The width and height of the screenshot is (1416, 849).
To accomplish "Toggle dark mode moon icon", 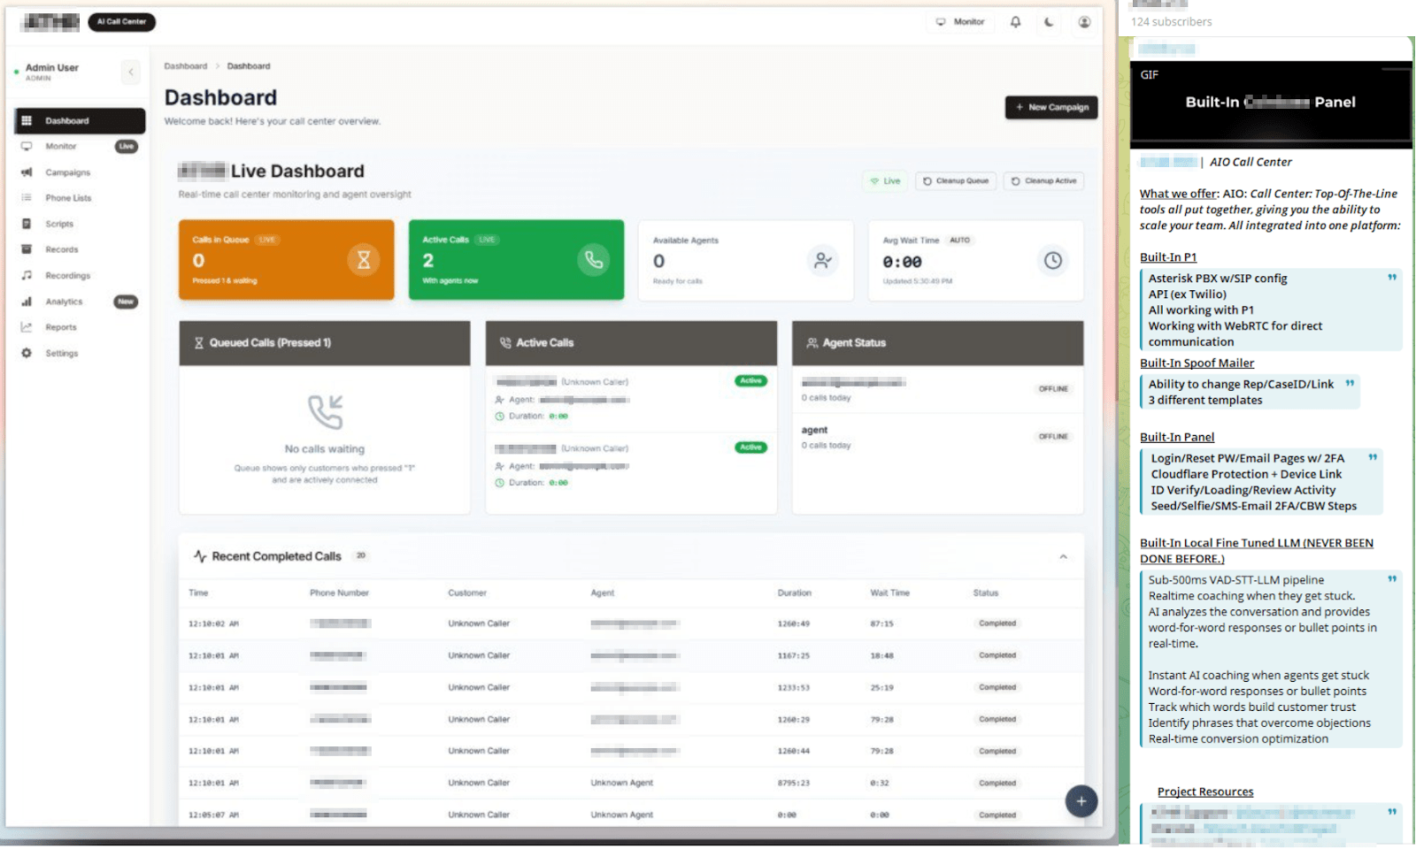I will (x=1049, y=22).
